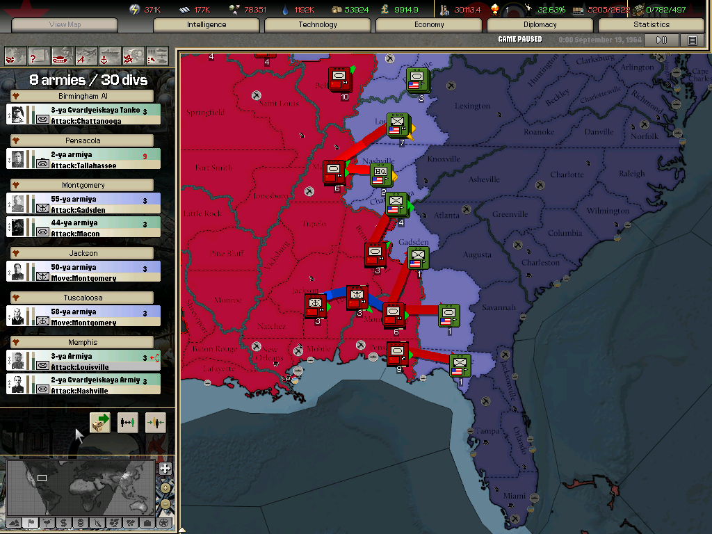The height and width of the screenshot is (534, 712).
Task: Select 2-ya armiya attacking Tallahassee
Action: coord(83,159)
